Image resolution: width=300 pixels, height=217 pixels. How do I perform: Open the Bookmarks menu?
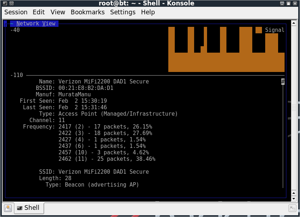pyautogui.click(x=88, y=12)
